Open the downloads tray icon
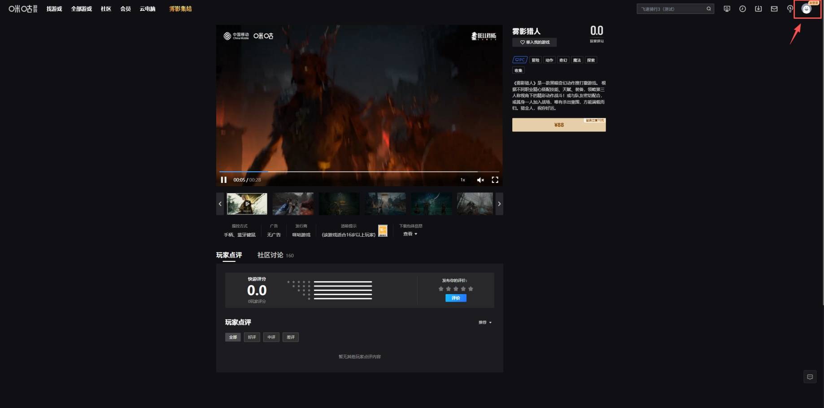The width and height of the screenshot is (824, 408). point(759,9)
